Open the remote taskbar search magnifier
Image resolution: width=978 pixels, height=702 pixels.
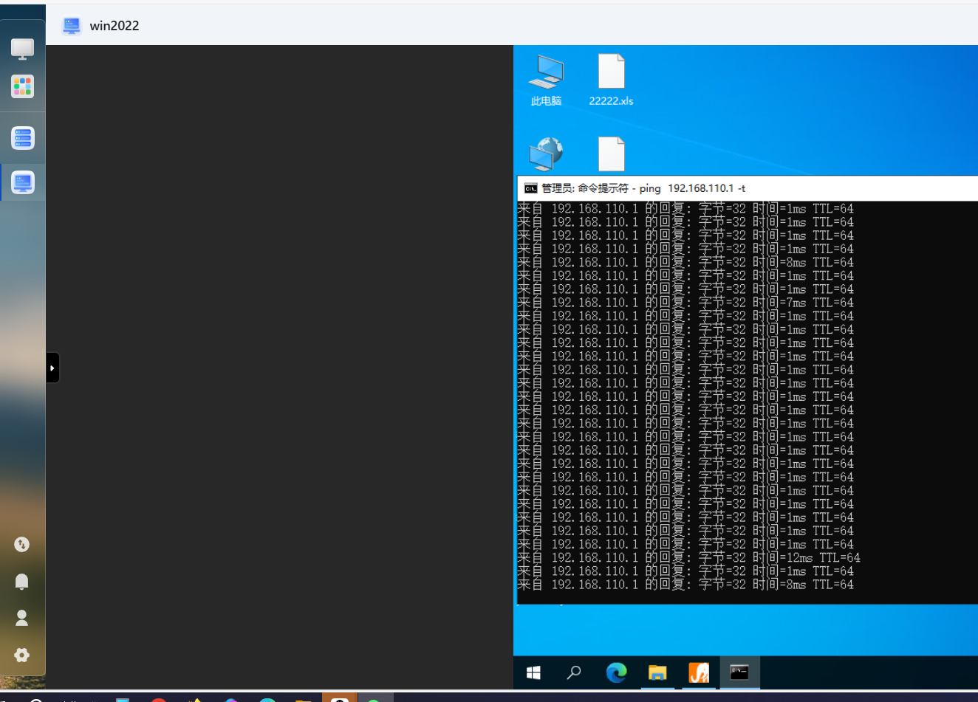[574, 672]
